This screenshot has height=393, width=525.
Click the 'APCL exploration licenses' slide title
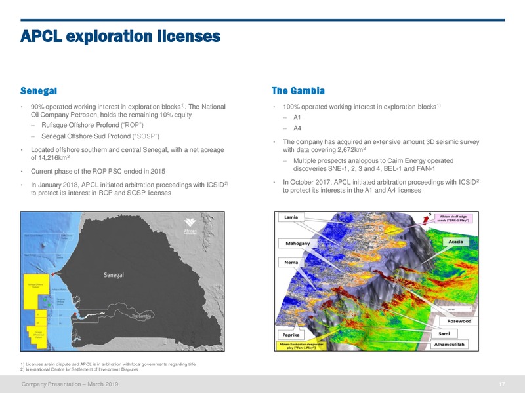point(120,36)
